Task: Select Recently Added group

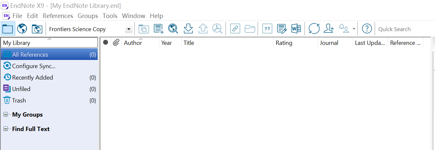Action: tap(49, 77)
